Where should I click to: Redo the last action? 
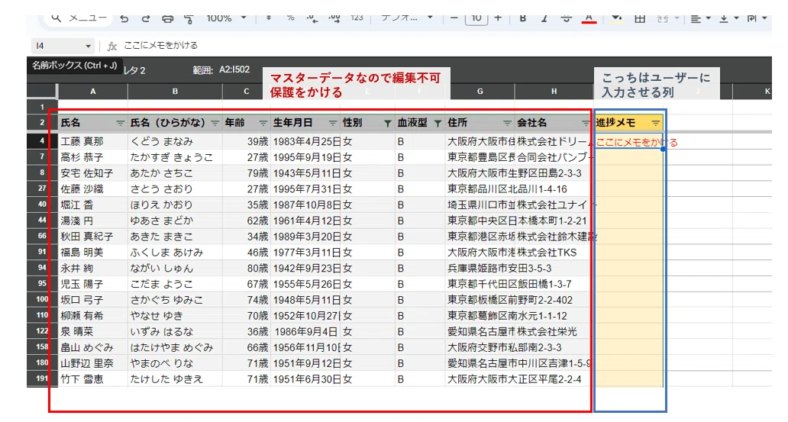pyautogui.click(x=146, y=18)
